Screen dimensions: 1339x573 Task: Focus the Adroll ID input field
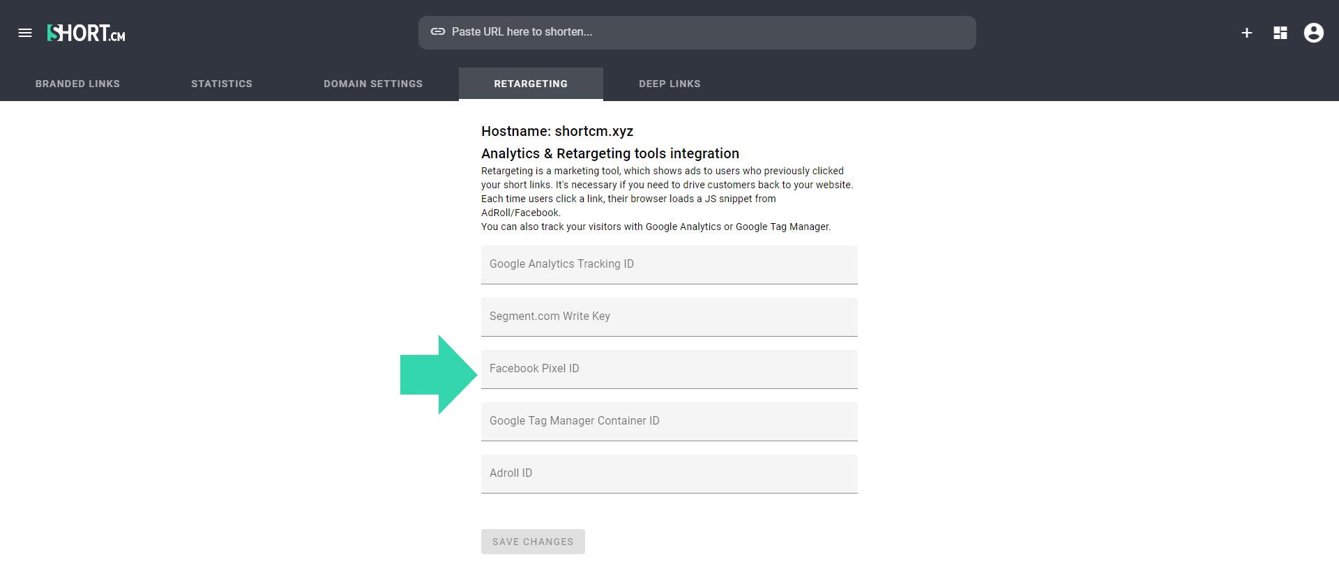[669, 473]
